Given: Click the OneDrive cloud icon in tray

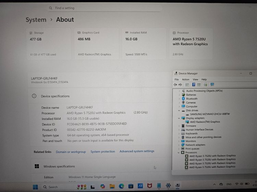Looking at the screenshot, I should 221,184.
